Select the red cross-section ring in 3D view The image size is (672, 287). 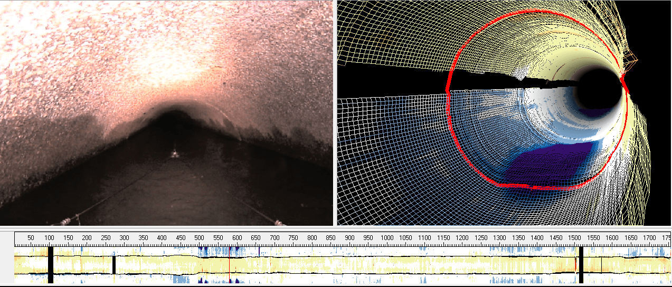point(537,99)
